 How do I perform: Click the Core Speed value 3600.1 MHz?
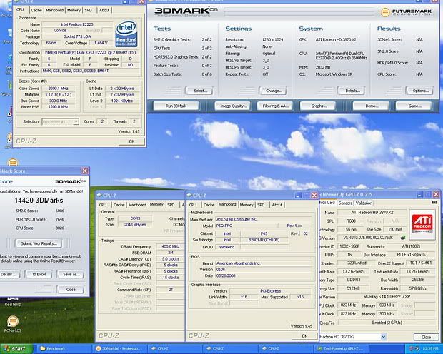(58, 88)
